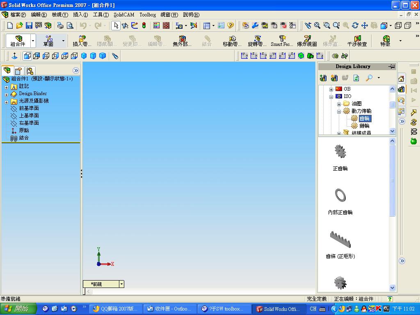Switch to 收件匣 - Outlook taskbar window
The height and width of the screenshot is (315, 420).
coord(169,309)
